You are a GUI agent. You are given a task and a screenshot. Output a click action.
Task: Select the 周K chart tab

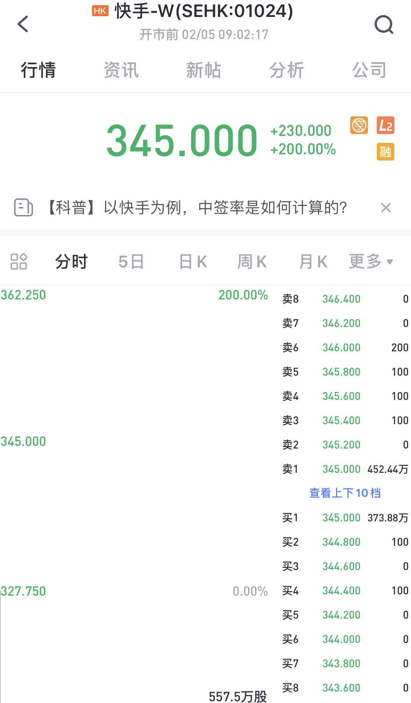(252, 262)
